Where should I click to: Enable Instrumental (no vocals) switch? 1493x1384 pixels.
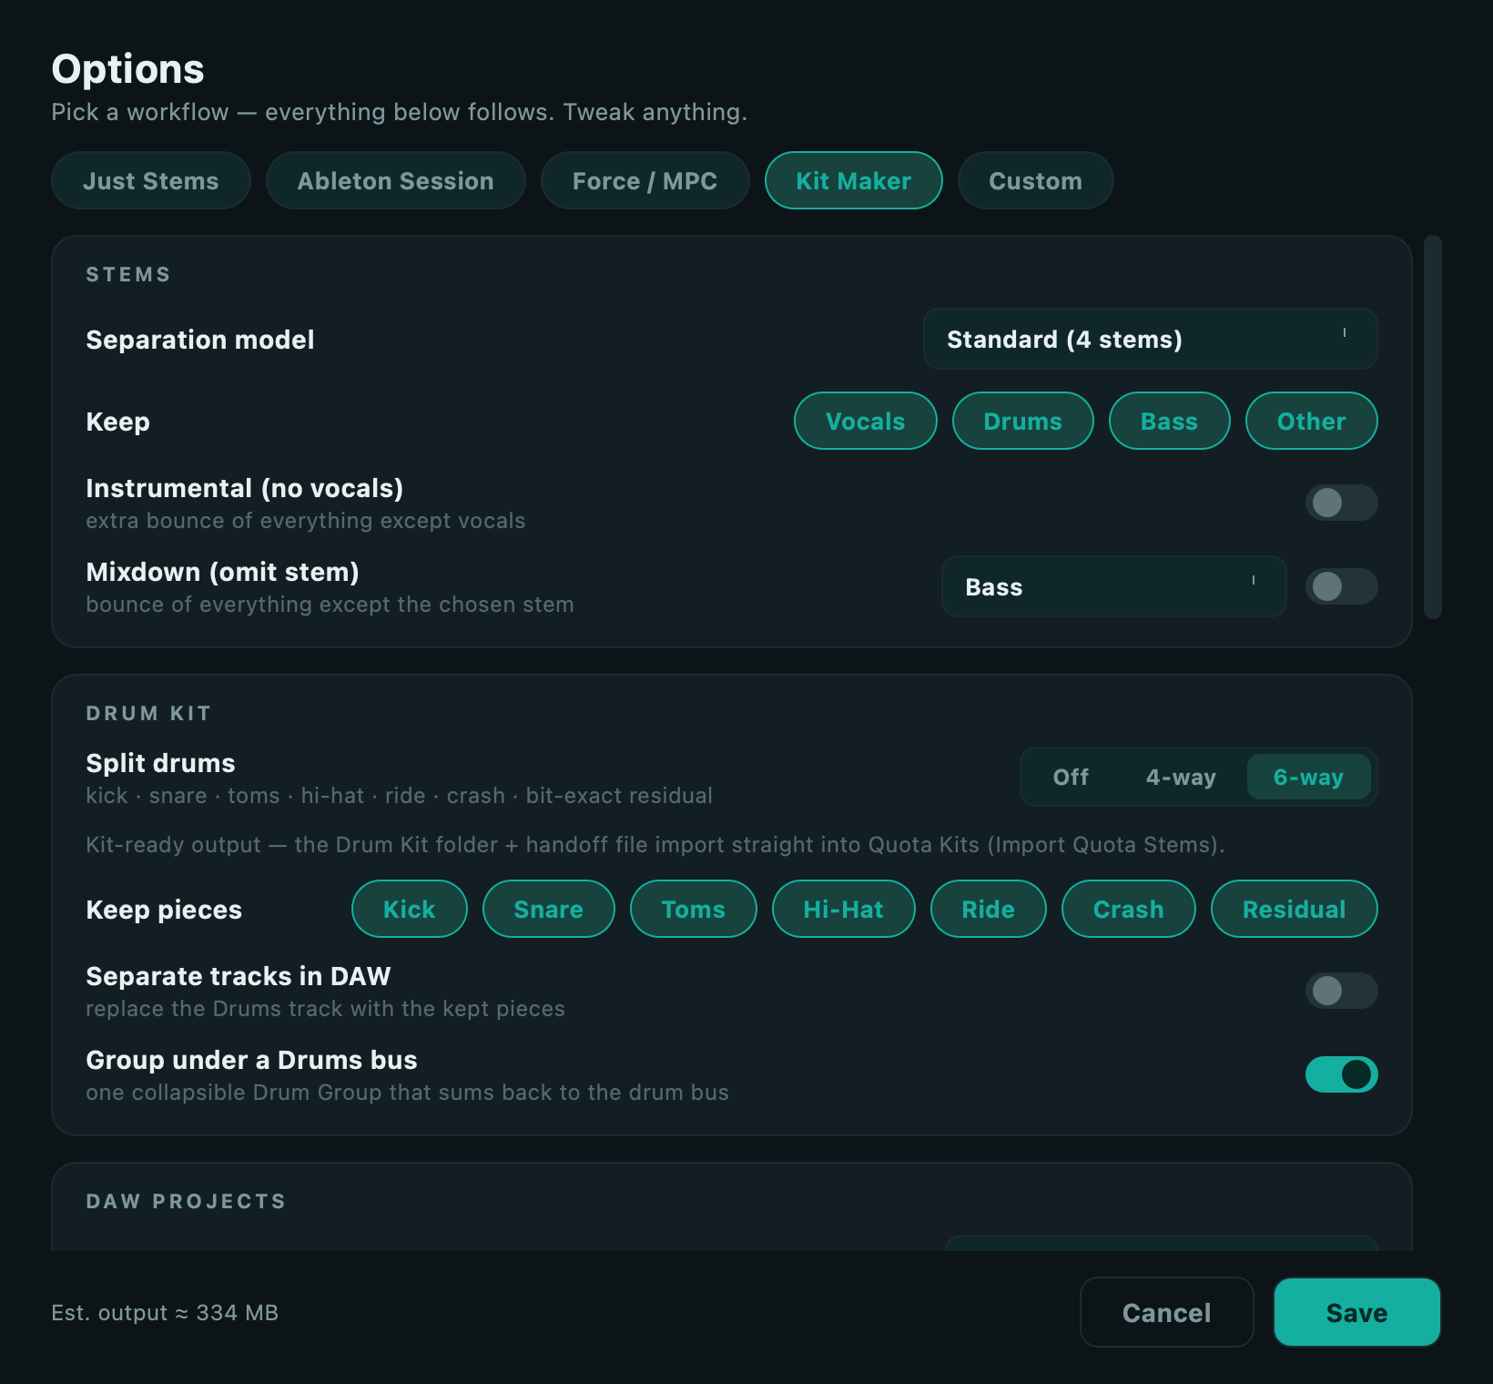point(1341,503)
